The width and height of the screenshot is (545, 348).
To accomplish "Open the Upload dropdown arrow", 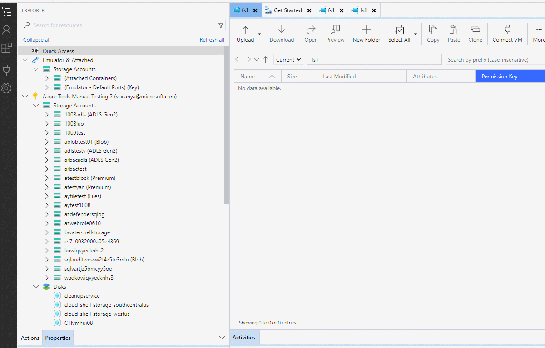I will tap(259, 34).
